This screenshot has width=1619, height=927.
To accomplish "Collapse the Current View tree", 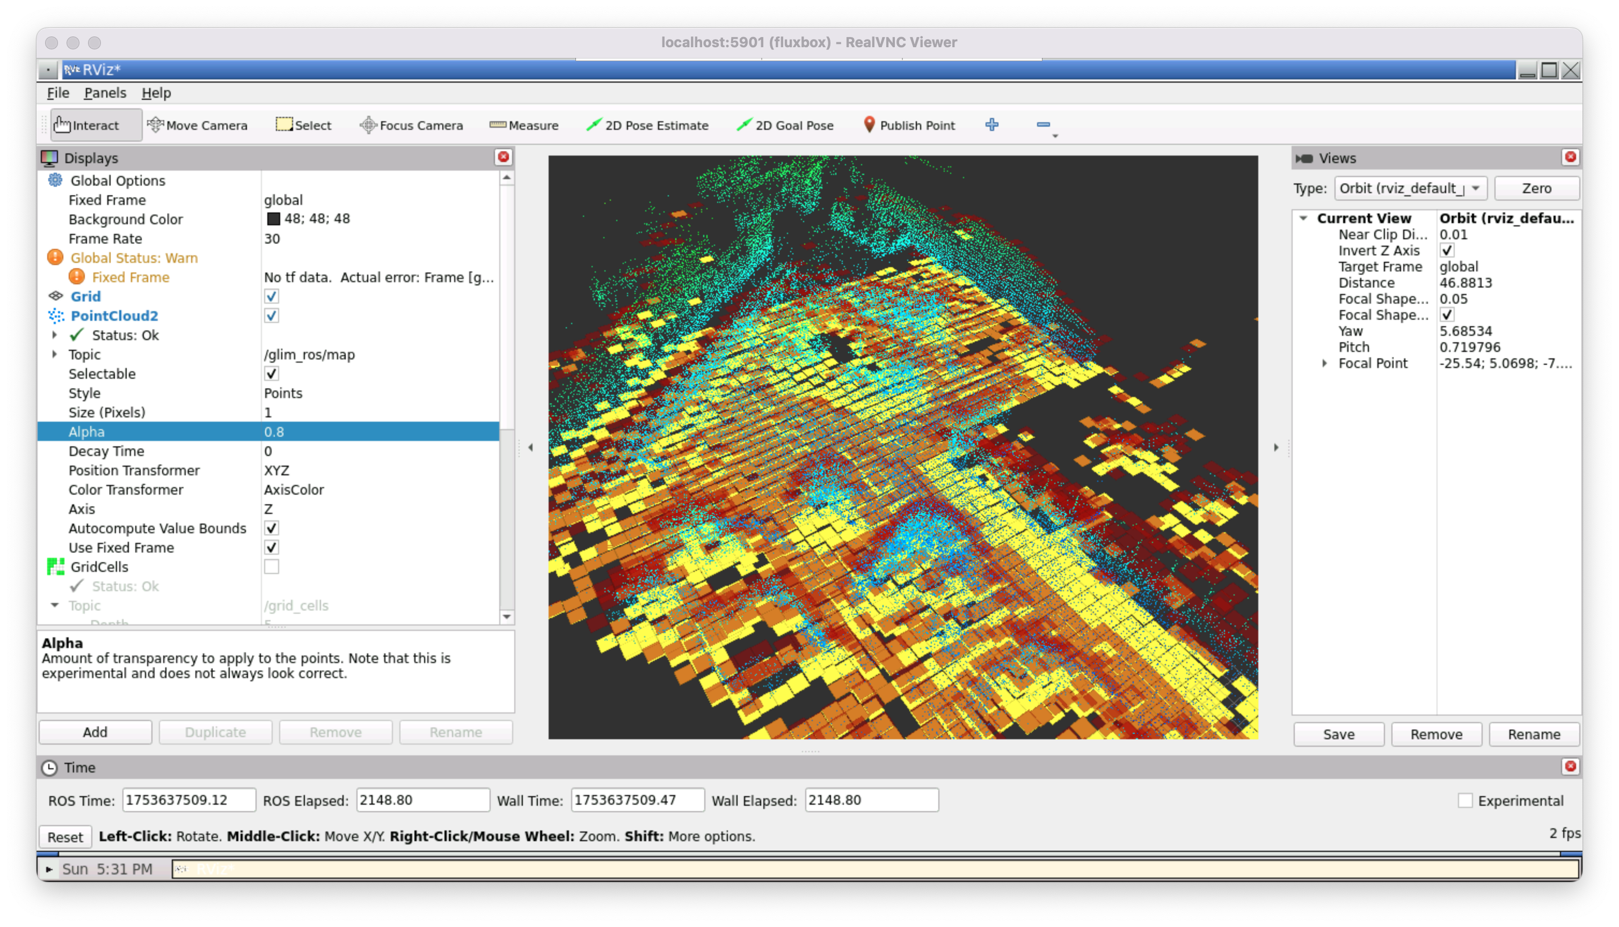I will [1304, 218].
